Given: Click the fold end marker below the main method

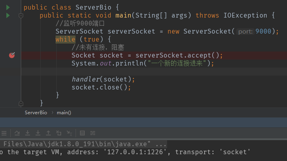Looking at the screenshot, I should (x=21, y=104).
